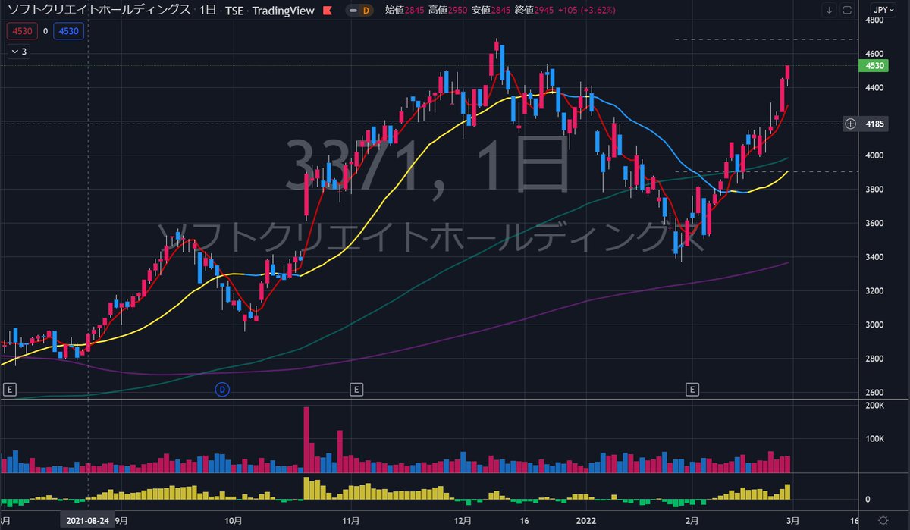Click the down-arrow icon left of JPY
The height and width of the screenshot is (530, 910).
tap(830, 11)
